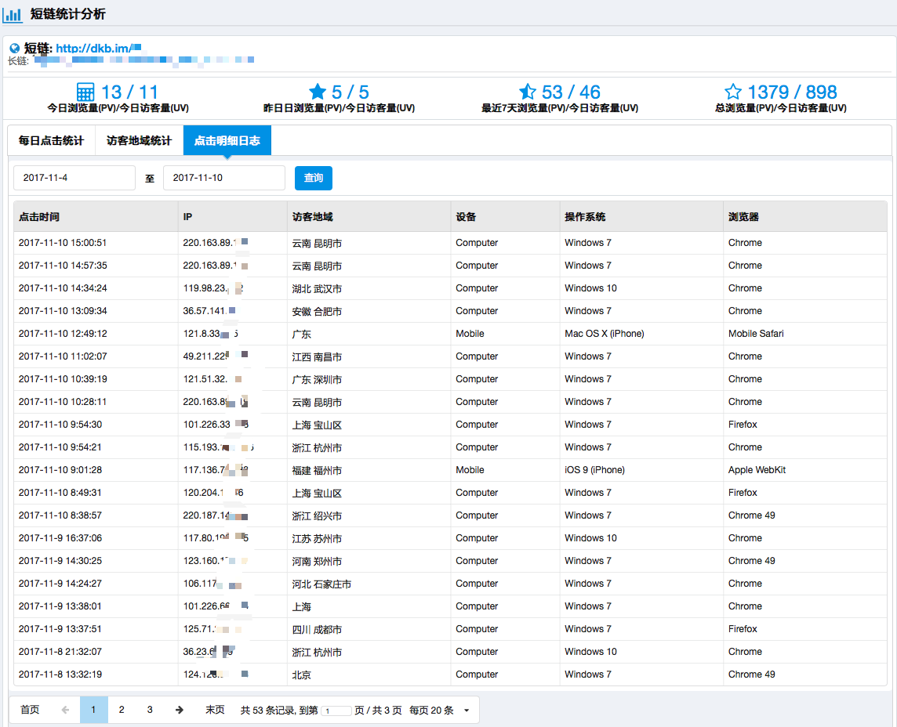Click the bar chart icon beside 短链统计分析
The image size is (897, 727).
(x=13, y=14)
